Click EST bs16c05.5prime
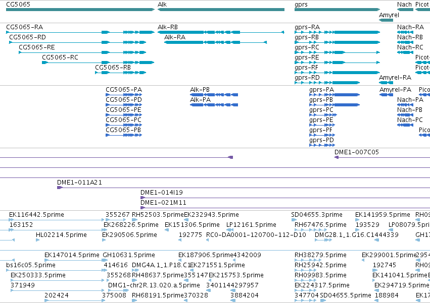This screenshot has height=303, width=430. tap(31, 265)
